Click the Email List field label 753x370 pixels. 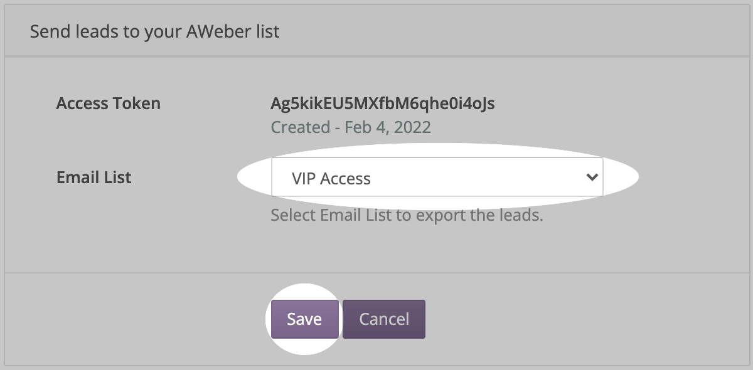93,177
